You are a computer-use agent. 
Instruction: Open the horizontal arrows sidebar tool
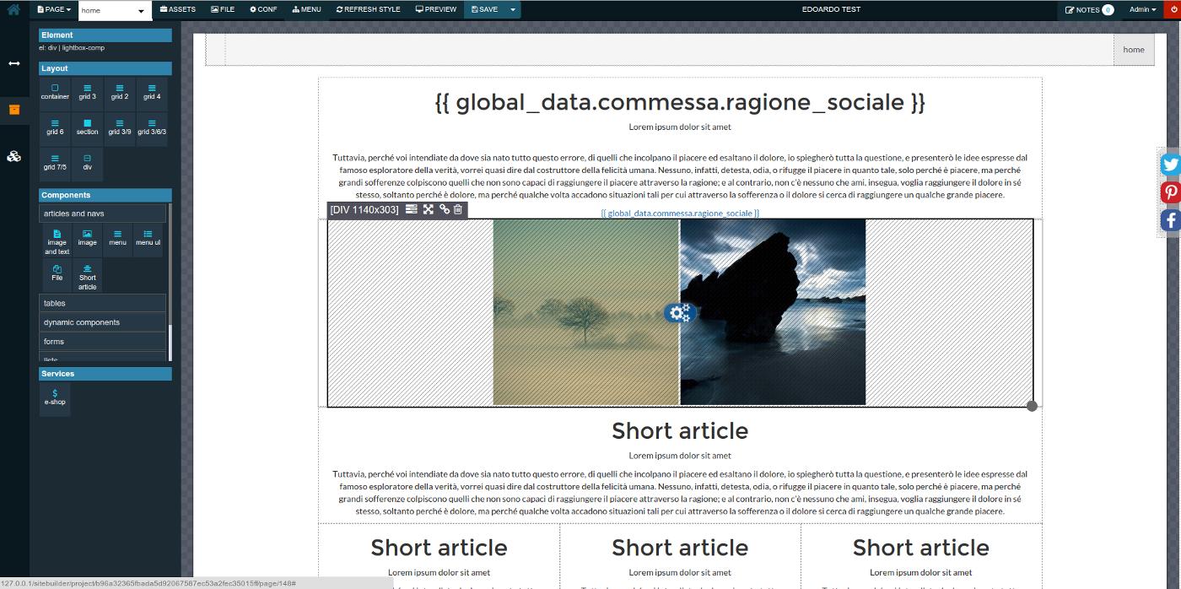14,64
